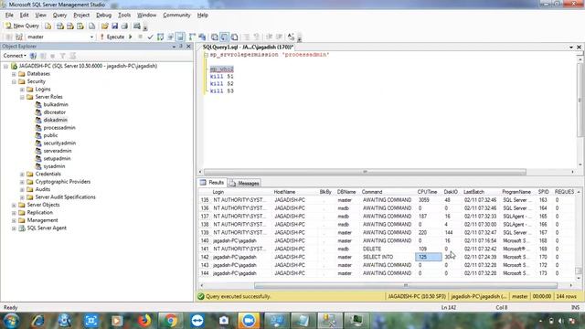Open TeamViewer from the taskbar
585x329 pixels.
(197, 321)
